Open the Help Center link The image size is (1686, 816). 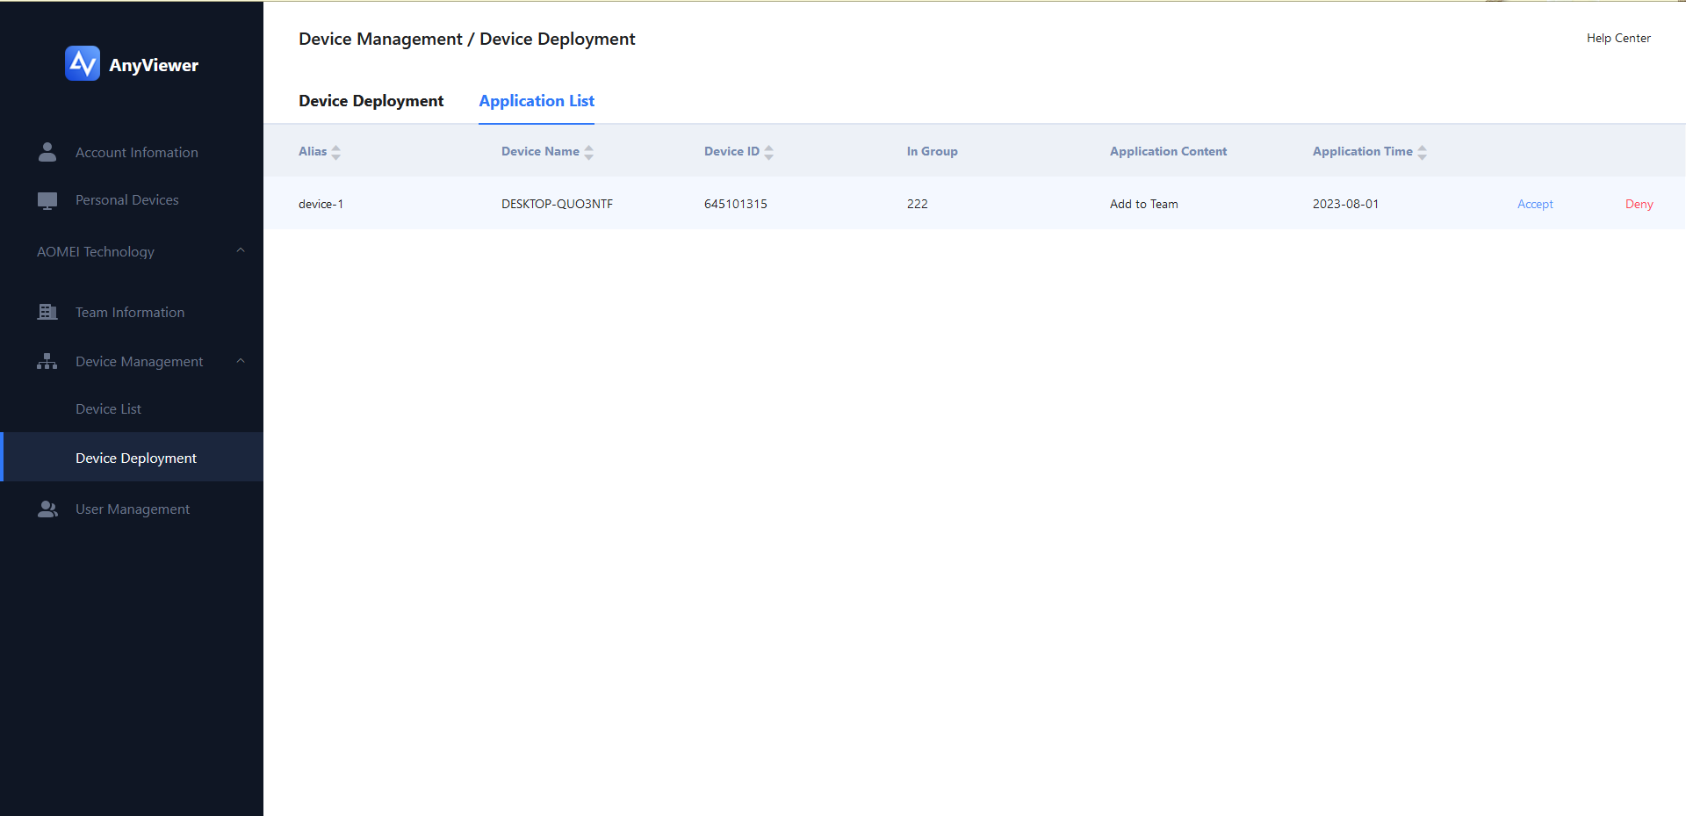1618,38
